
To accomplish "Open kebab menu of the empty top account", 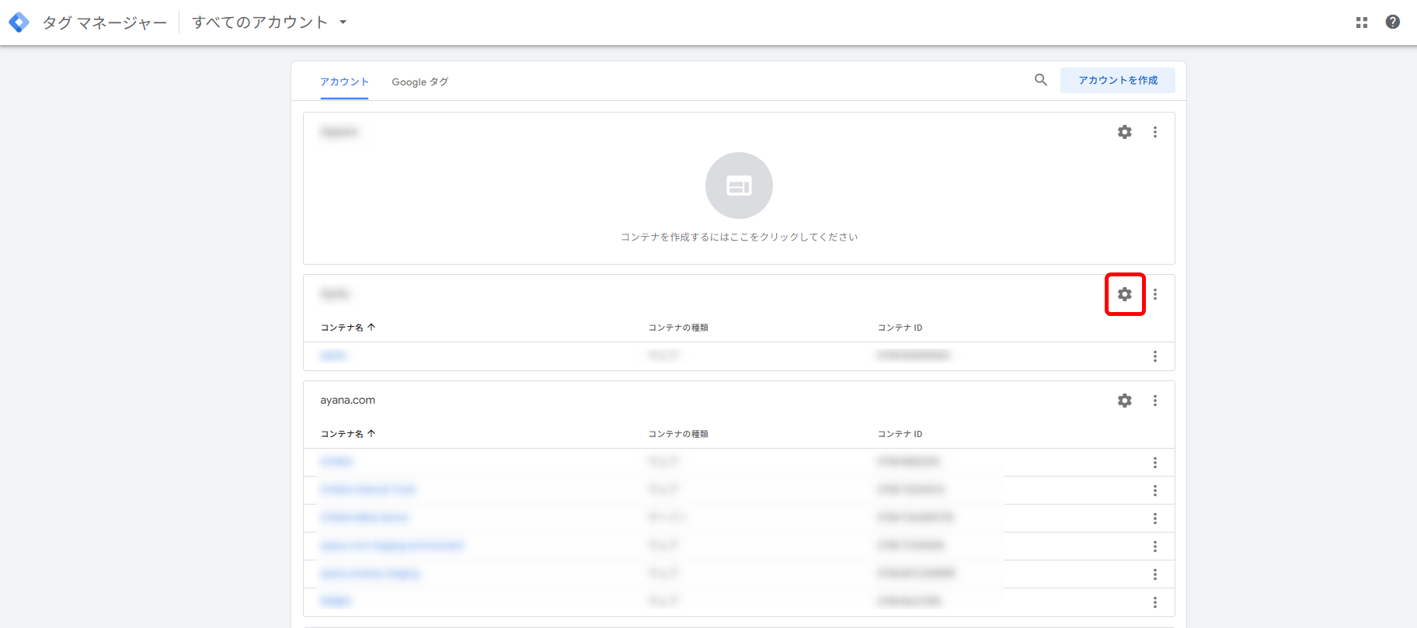I will point(1155,132).
